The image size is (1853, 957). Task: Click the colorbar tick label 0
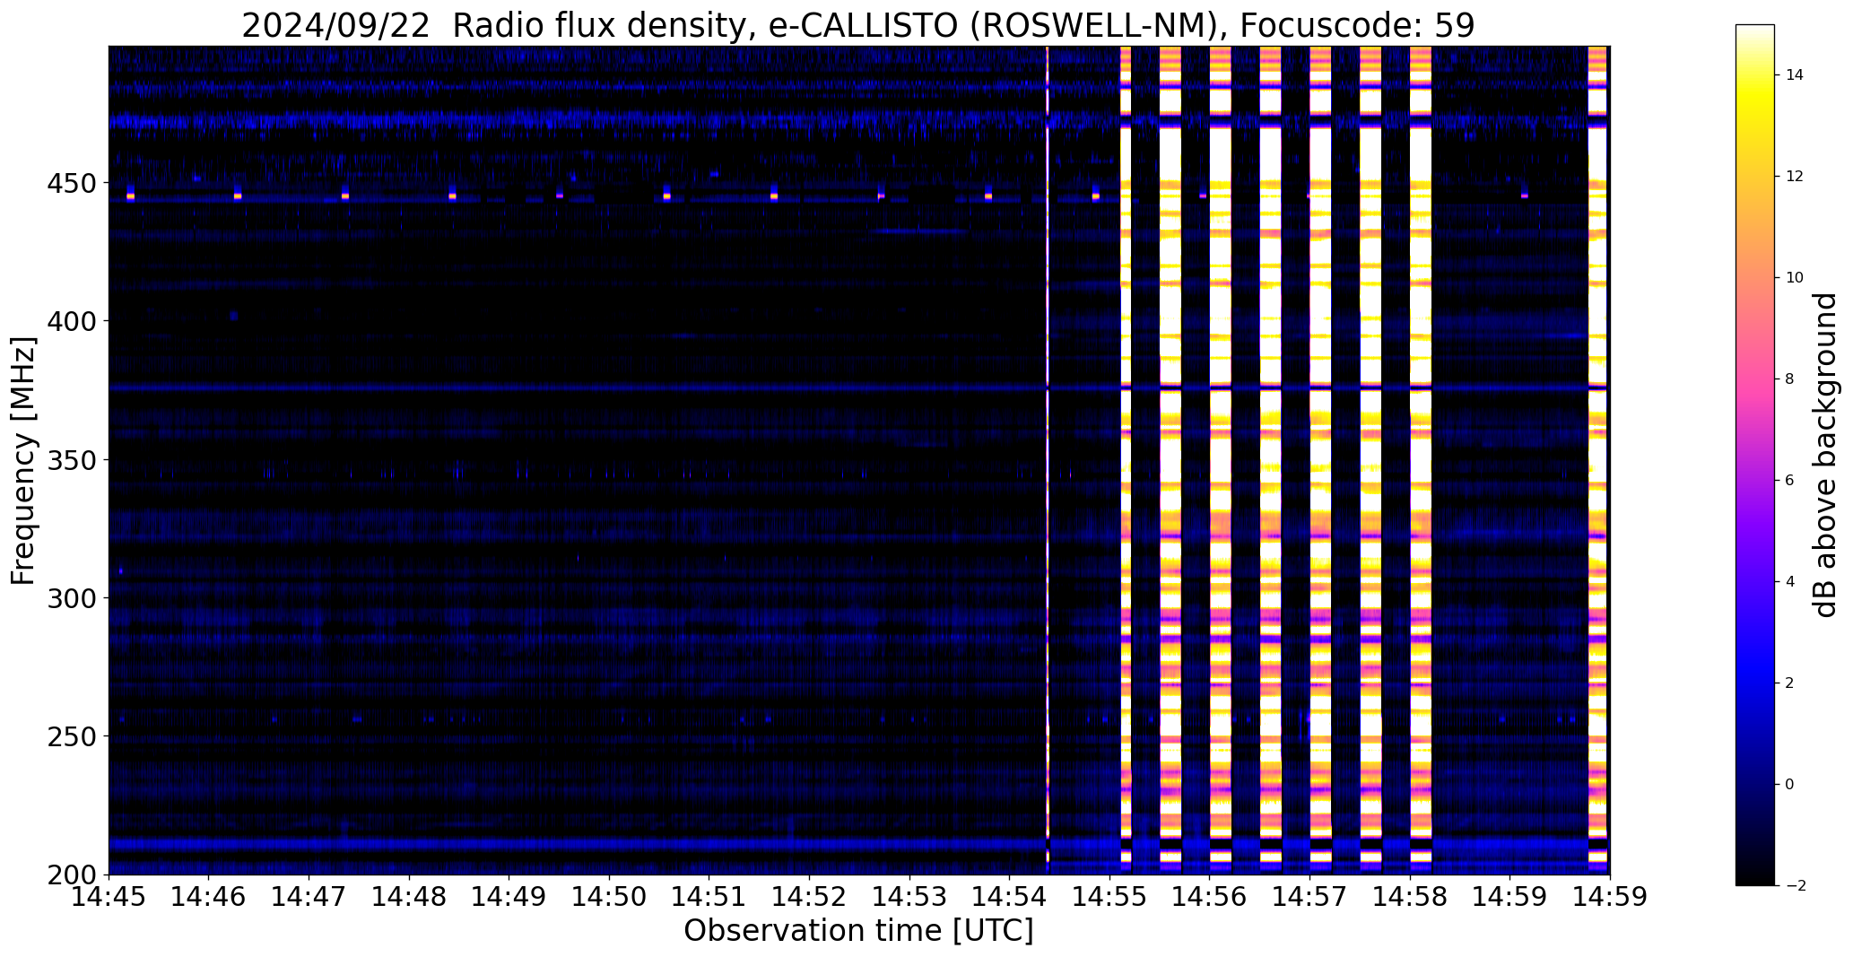pos(1790,785)
